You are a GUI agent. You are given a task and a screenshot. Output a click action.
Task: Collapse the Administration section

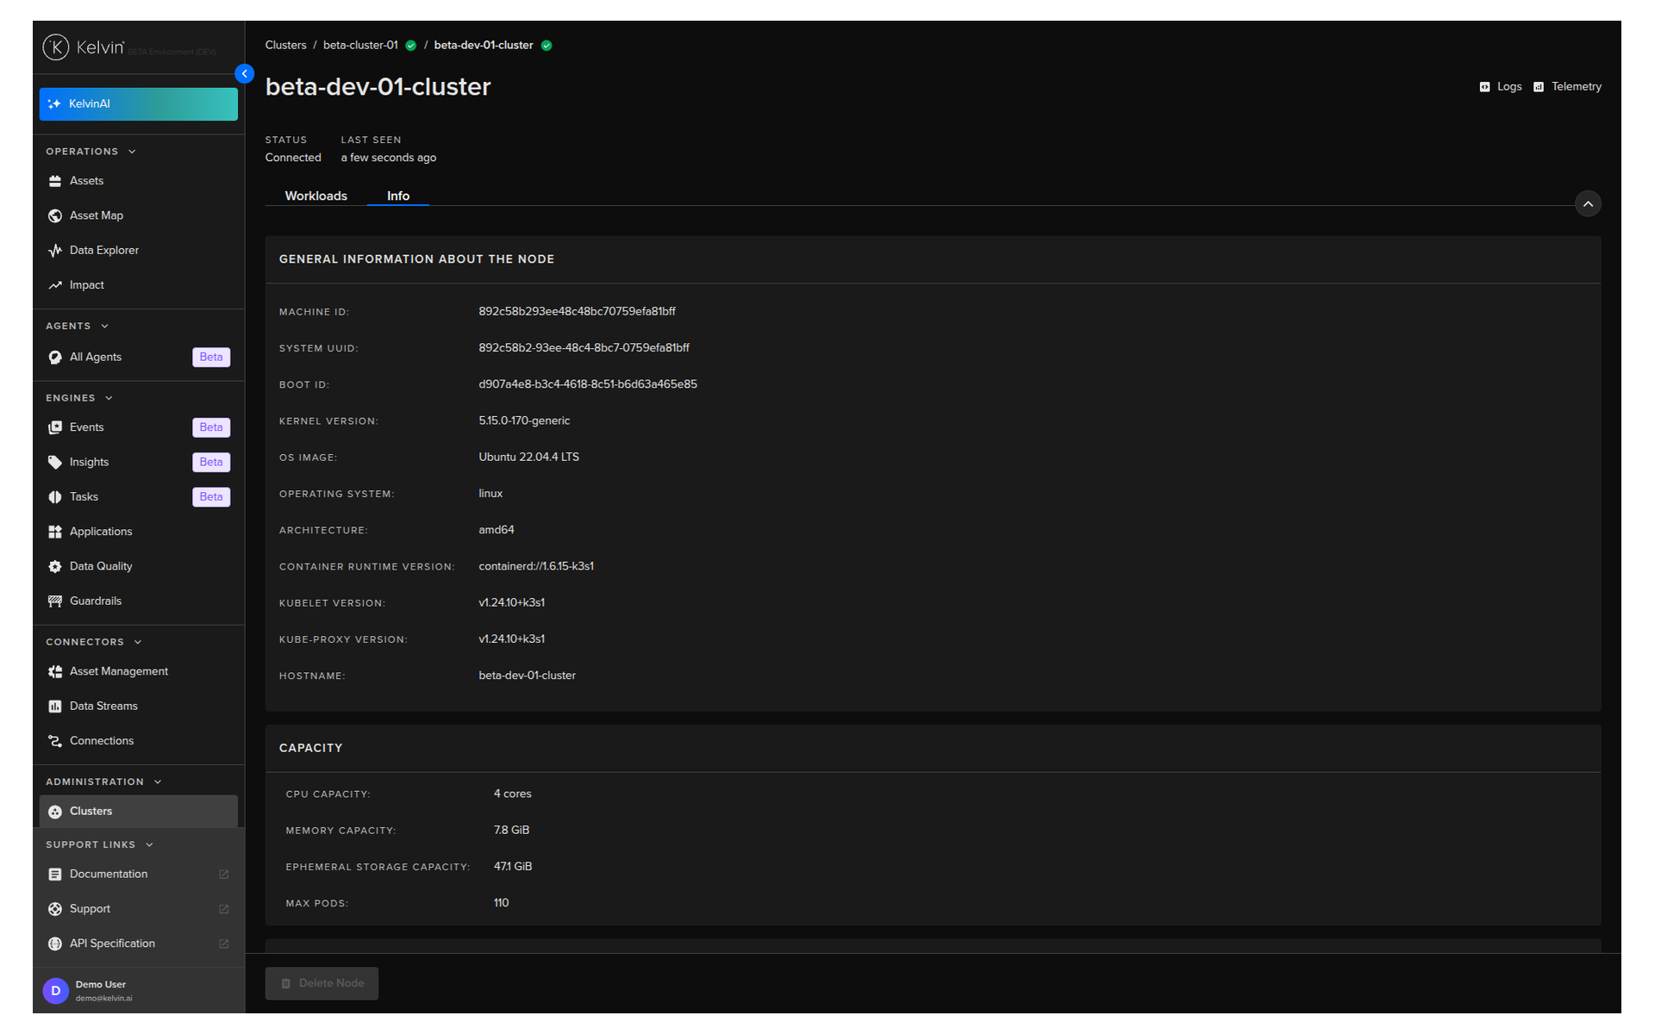pos(158,782)
